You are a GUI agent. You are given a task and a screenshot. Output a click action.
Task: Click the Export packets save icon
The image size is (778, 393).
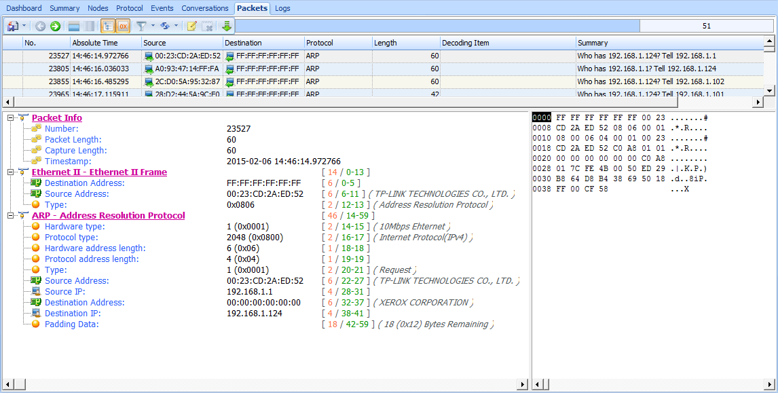[12, 26]
